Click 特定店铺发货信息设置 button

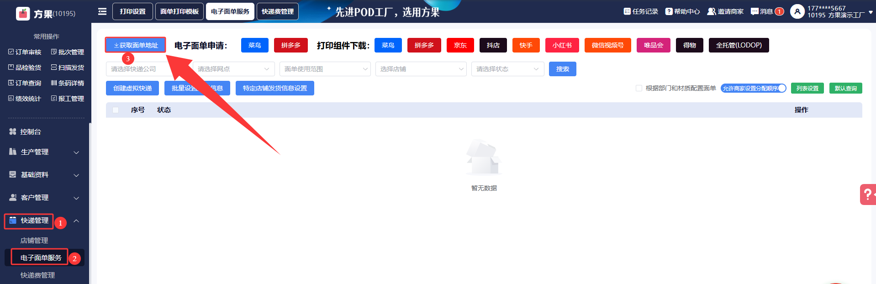point(275,88)
